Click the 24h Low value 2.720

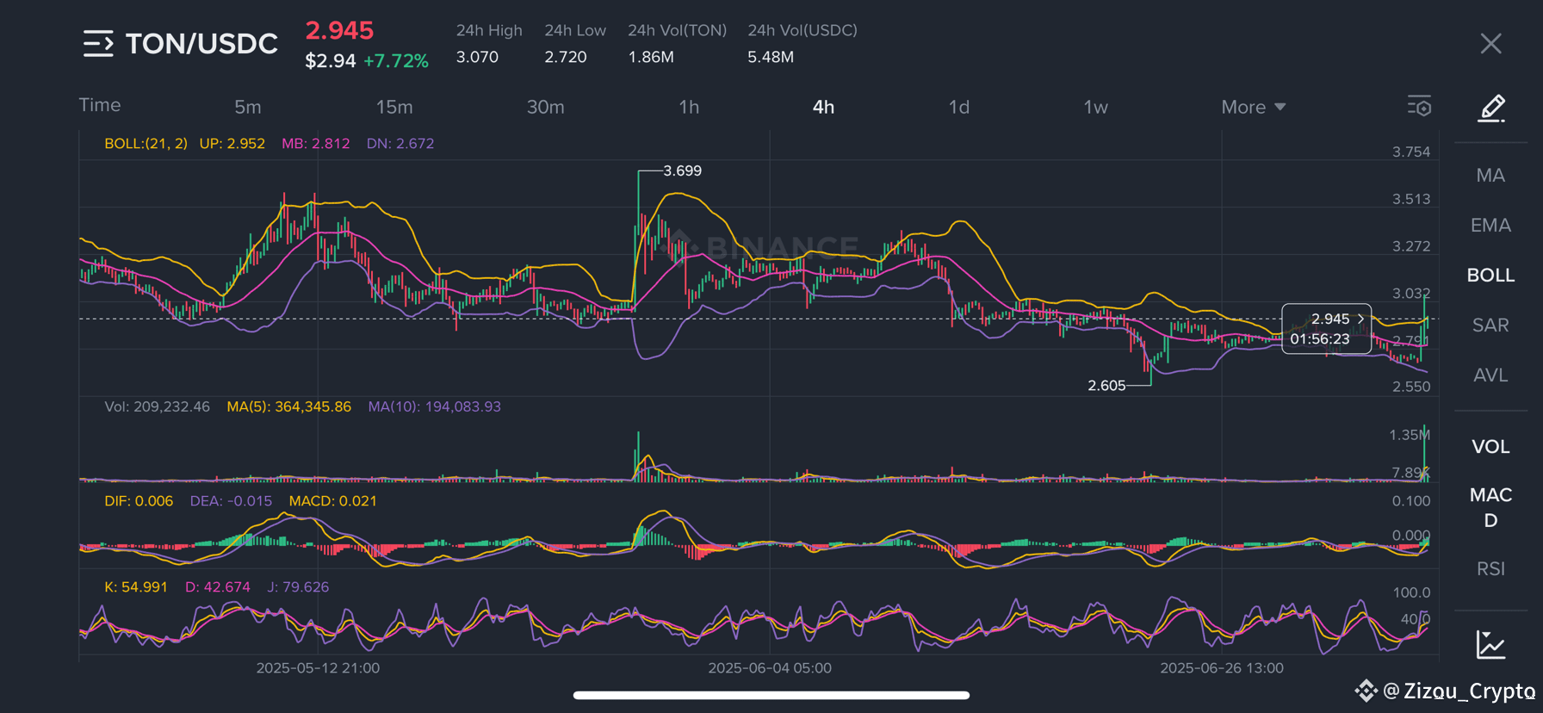tap(566, 57)
